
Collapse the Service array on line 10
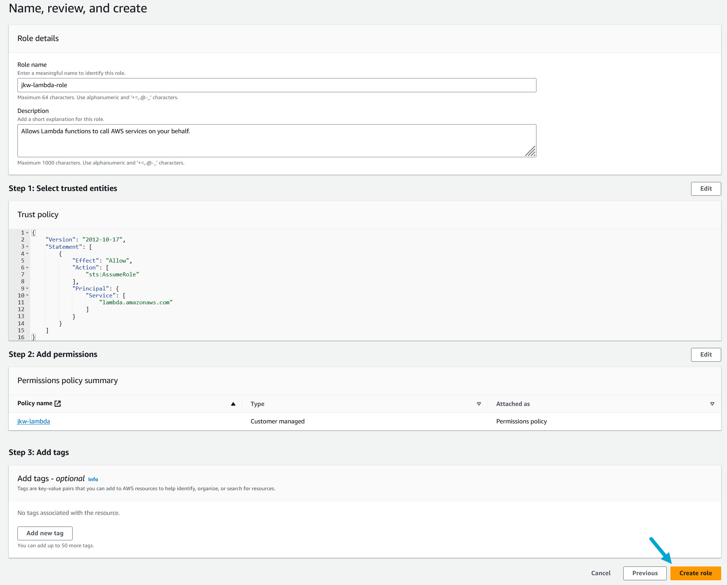27,295
